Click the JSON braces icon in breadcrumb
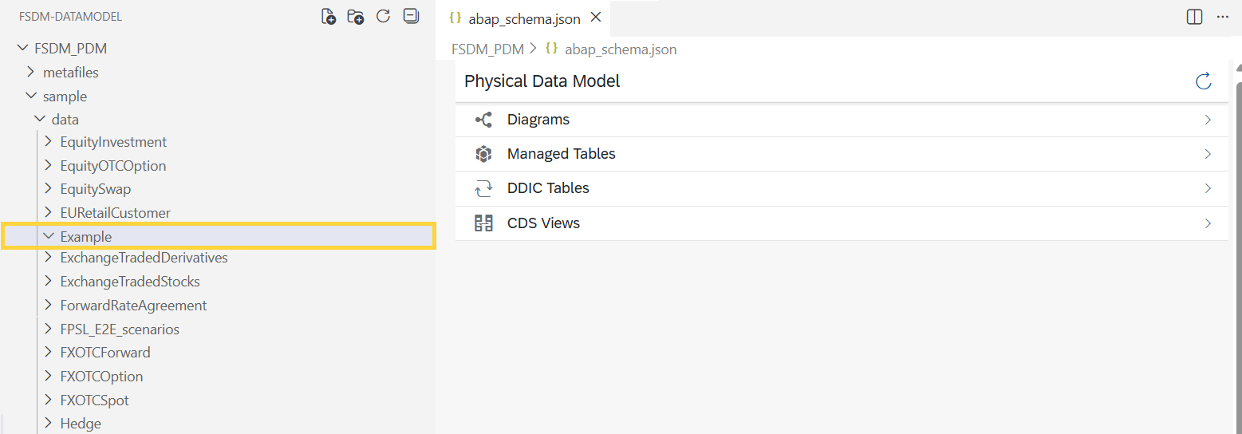 tap(551, 49)
